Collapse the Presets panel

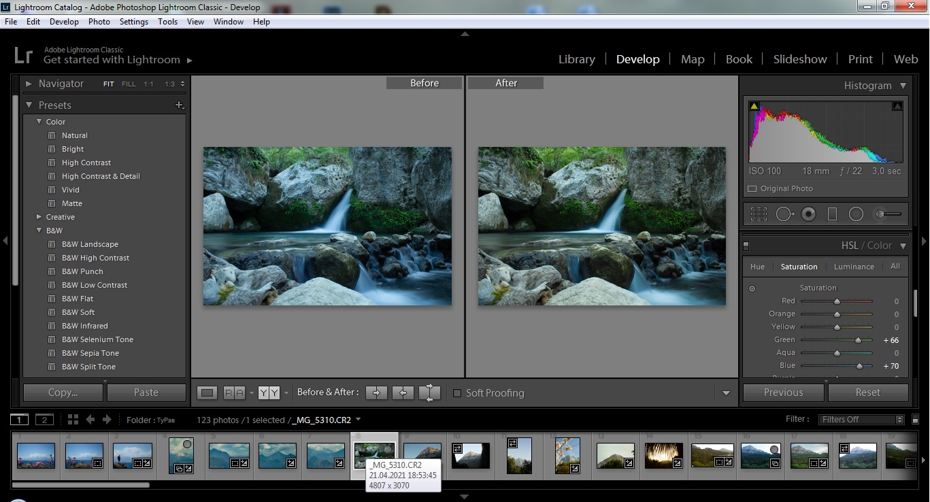click(29, 105)
